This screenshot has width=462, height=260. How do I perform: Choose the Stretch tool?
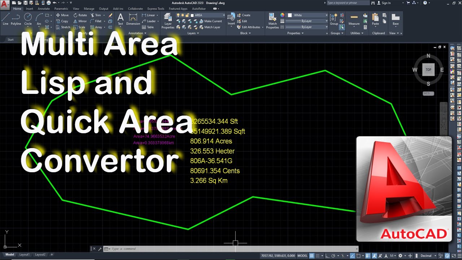(63, 27)
